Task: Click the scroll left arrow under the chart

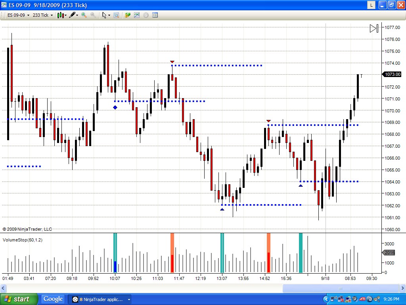Action: pos(3,288)
